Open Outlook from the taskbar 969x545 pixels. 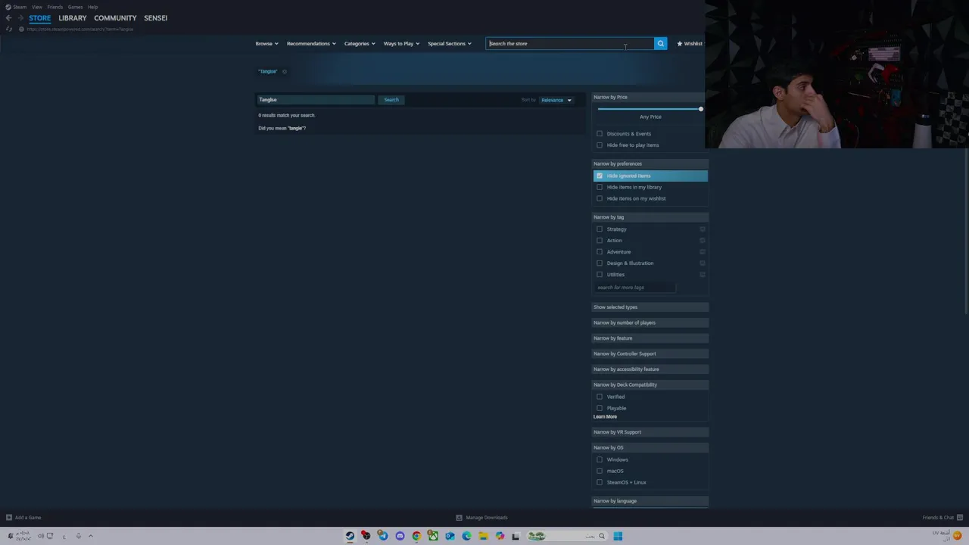(450, 536)
